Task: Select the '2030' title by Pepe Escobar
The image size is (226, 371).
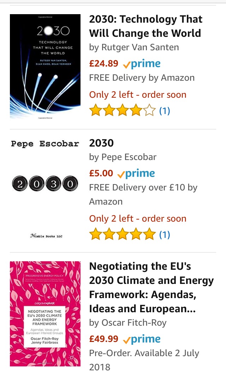Action: [101, 143]
